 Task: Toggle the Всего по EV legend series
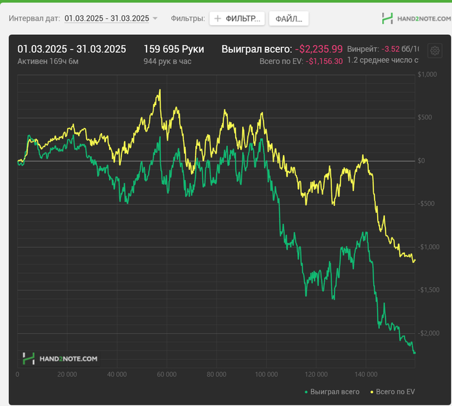coord(393,392)
